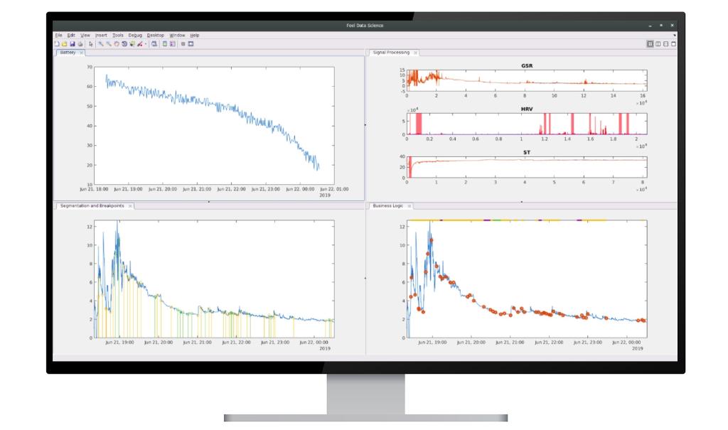Insert a legend into the plot
Viewport: 728px width, 430px height.
tap(173, 44)
